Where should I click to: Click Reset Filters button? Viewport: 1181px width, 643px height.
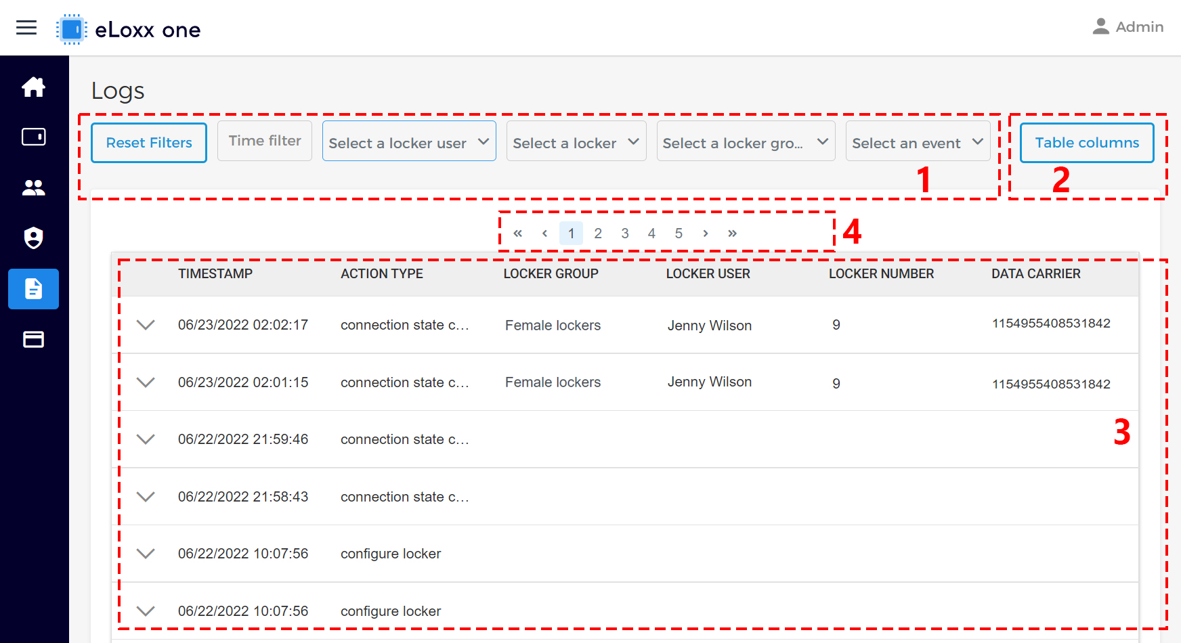[149, 143]
